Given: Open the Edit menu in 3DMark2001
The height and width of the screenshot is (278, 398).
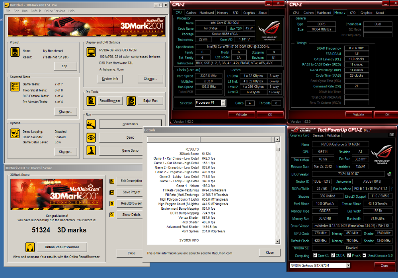Looking at the screenshot, I should (x=16, y=11).
